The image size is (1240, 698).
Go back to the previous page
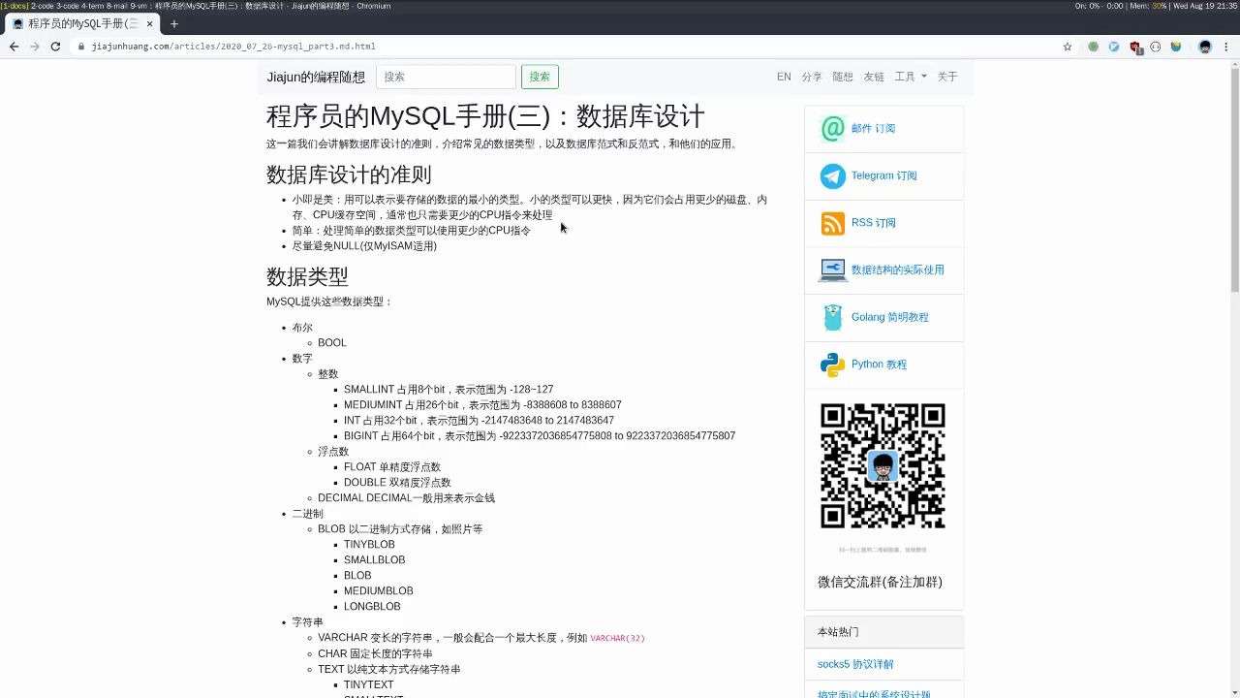(14, 47)
